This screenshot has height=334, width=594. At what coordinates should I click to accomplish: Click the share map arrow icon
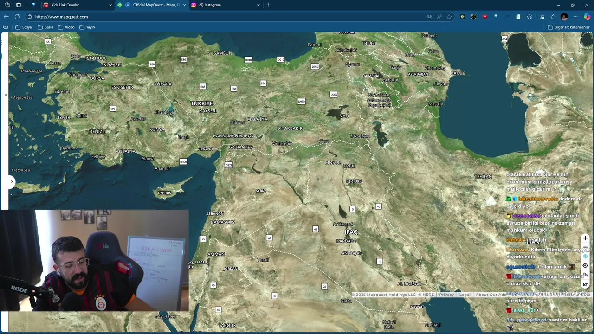click(585, 284)
